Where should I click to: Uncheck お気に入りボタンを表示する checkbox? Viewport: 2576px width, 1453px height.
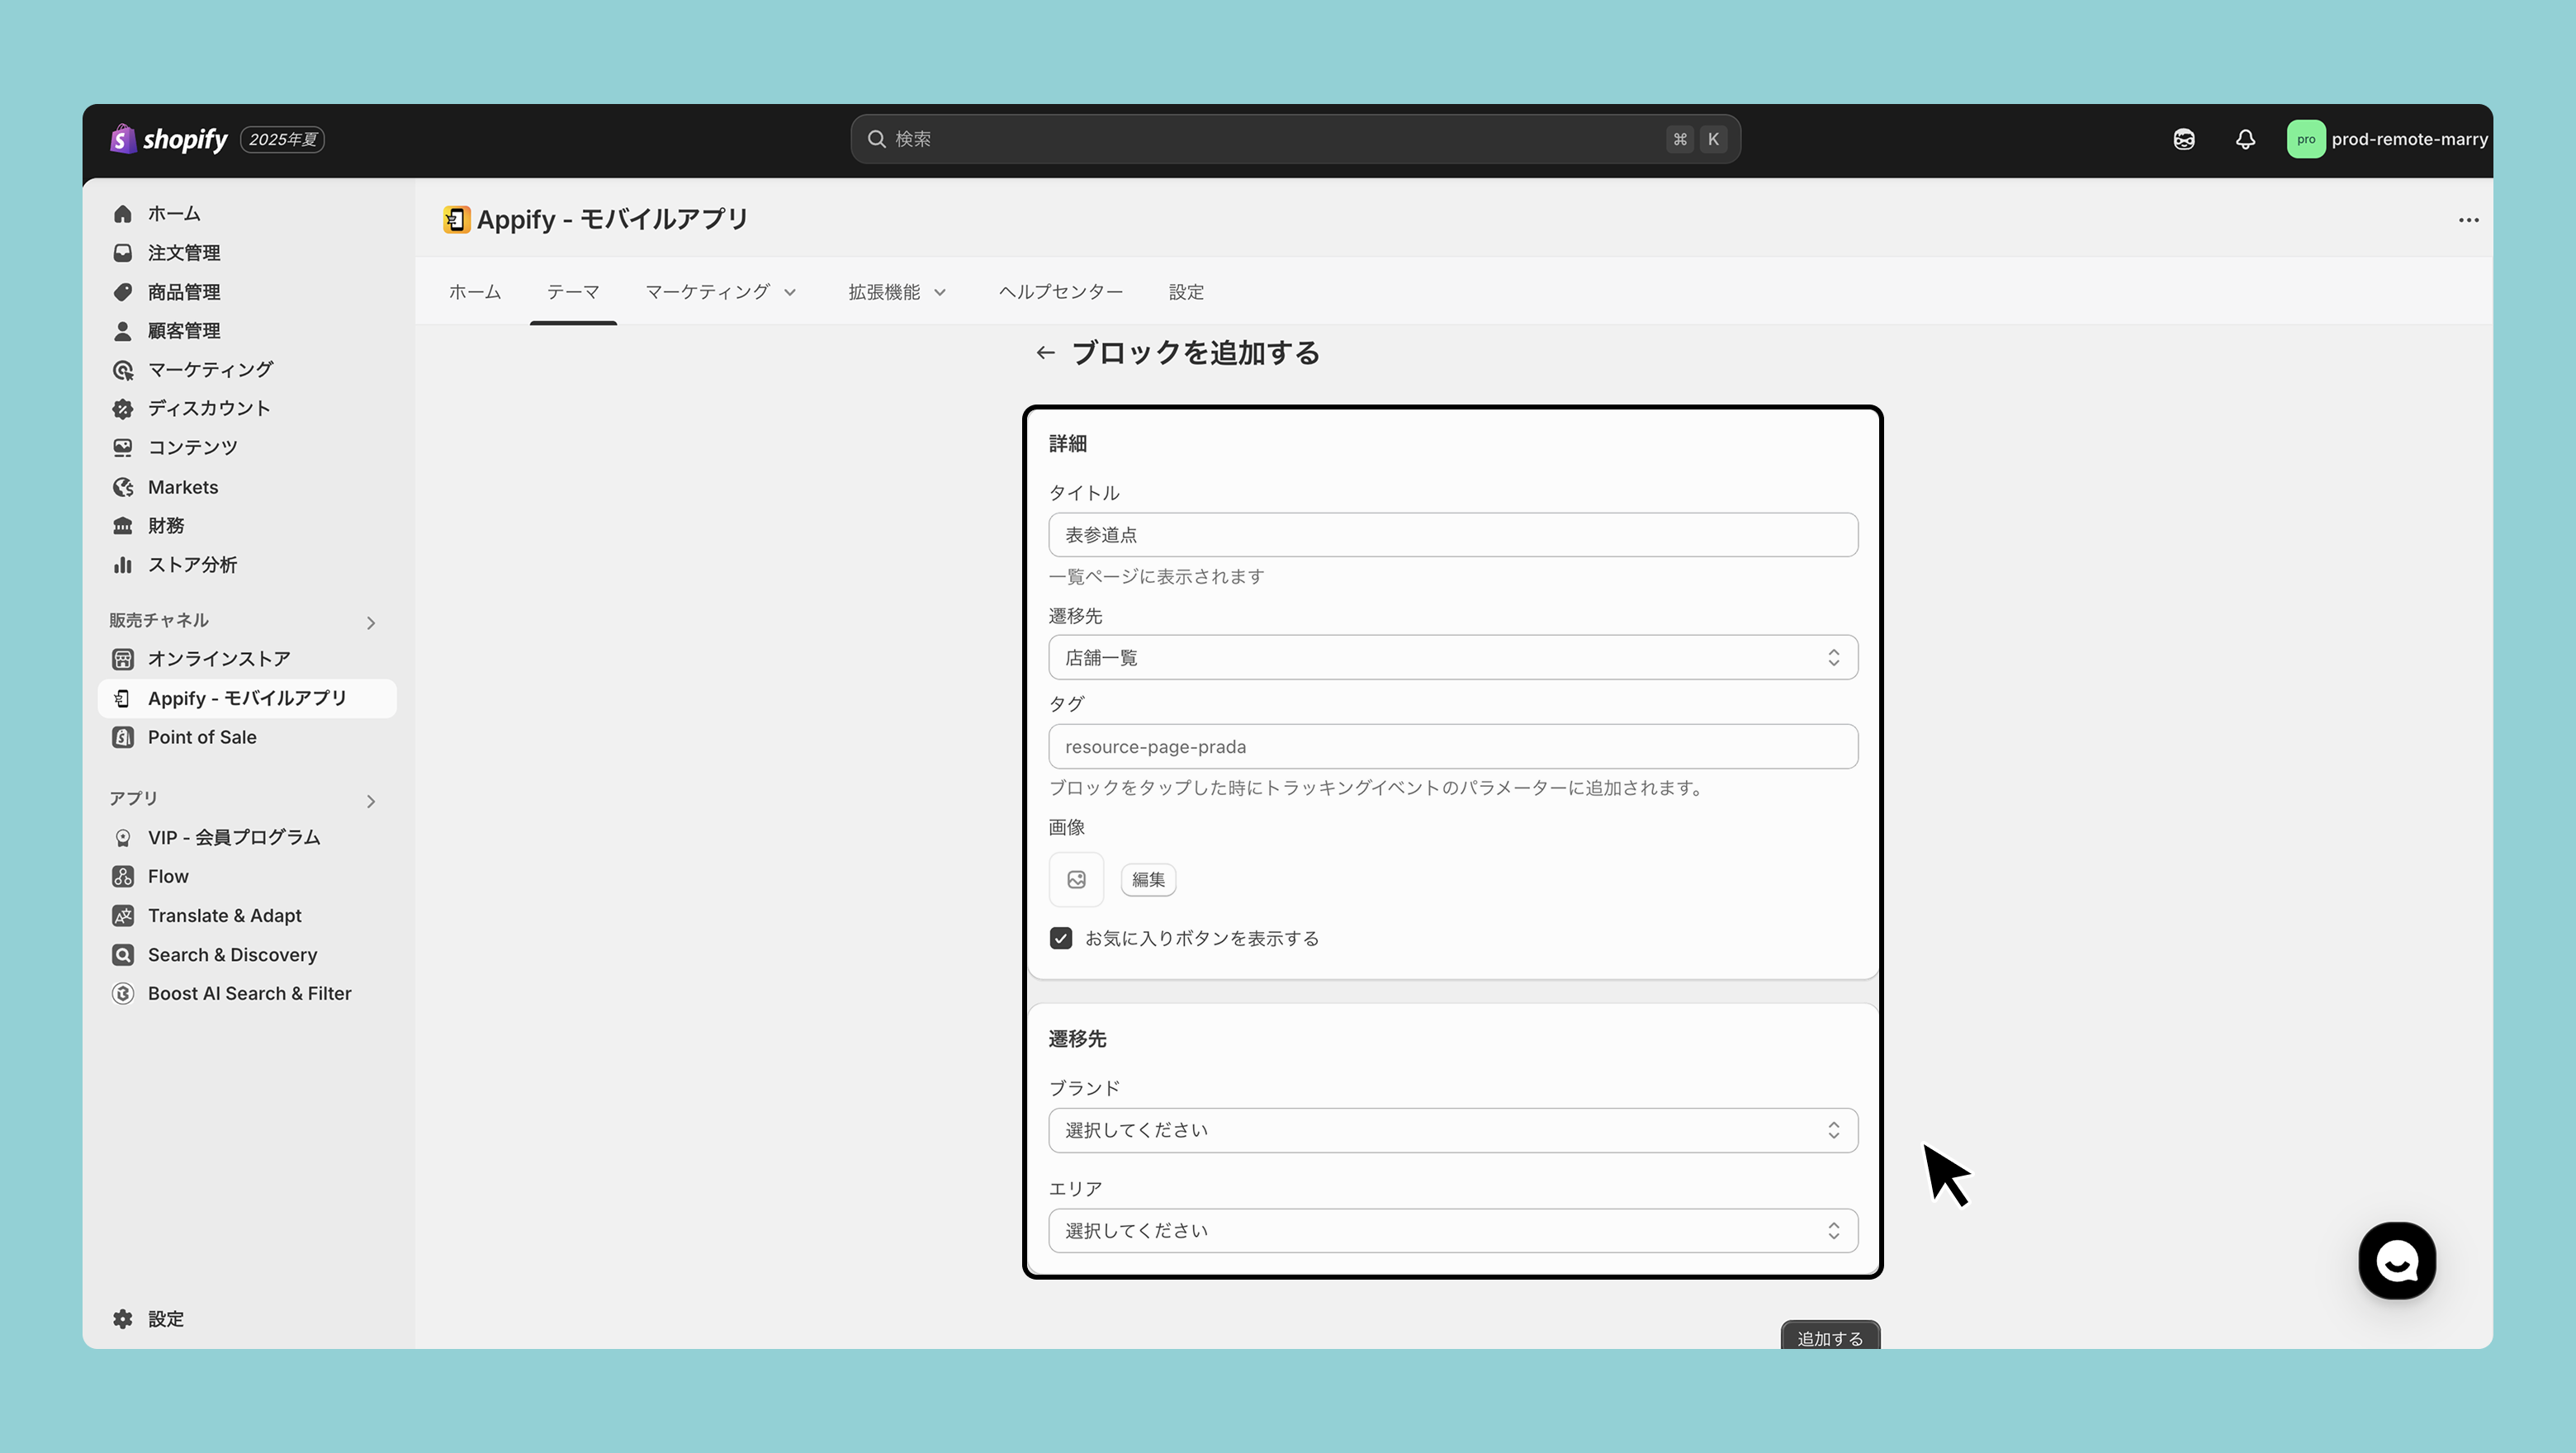pyautogui.click(x=1061, y=938)
